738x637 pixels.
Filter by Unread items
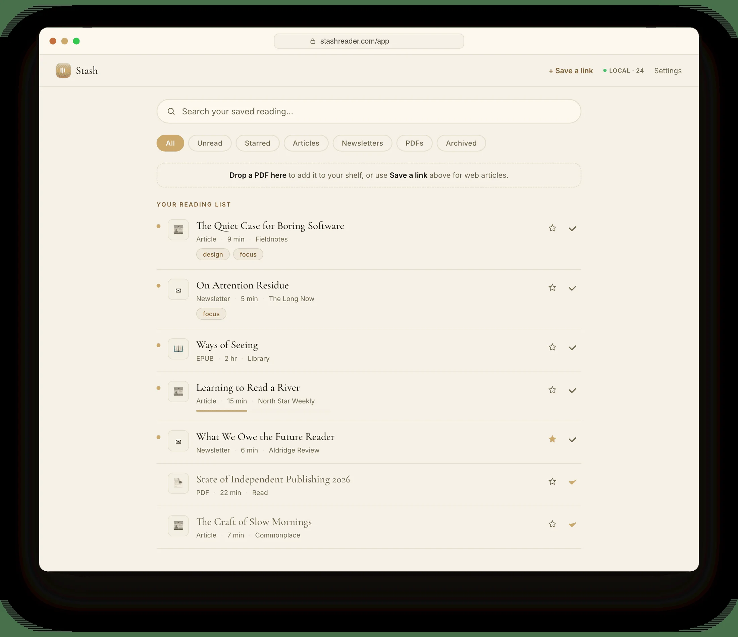coord(210,143)
